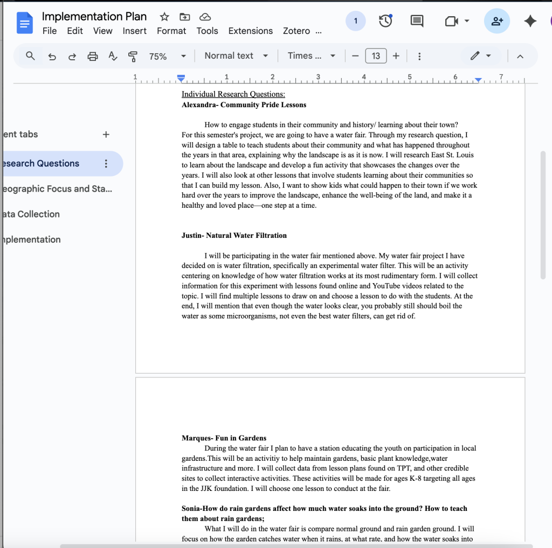
Task: Open the share people button
Action: [497, 21]
